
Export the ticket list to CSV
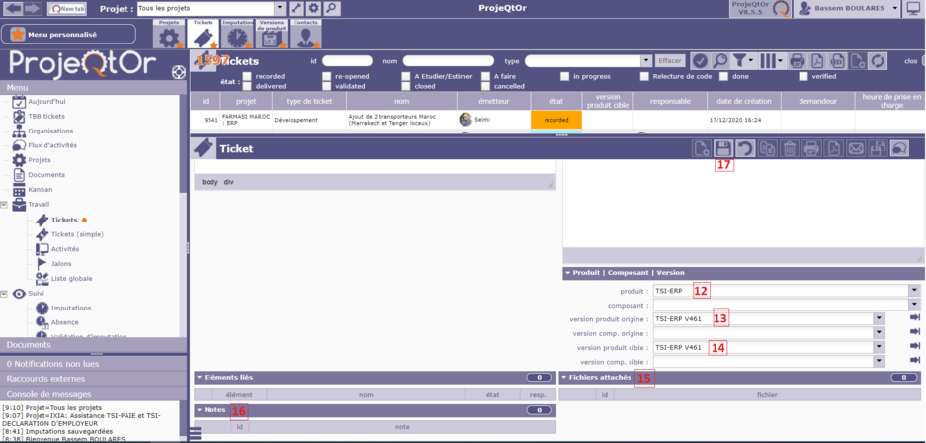click(x=837, y=61)
